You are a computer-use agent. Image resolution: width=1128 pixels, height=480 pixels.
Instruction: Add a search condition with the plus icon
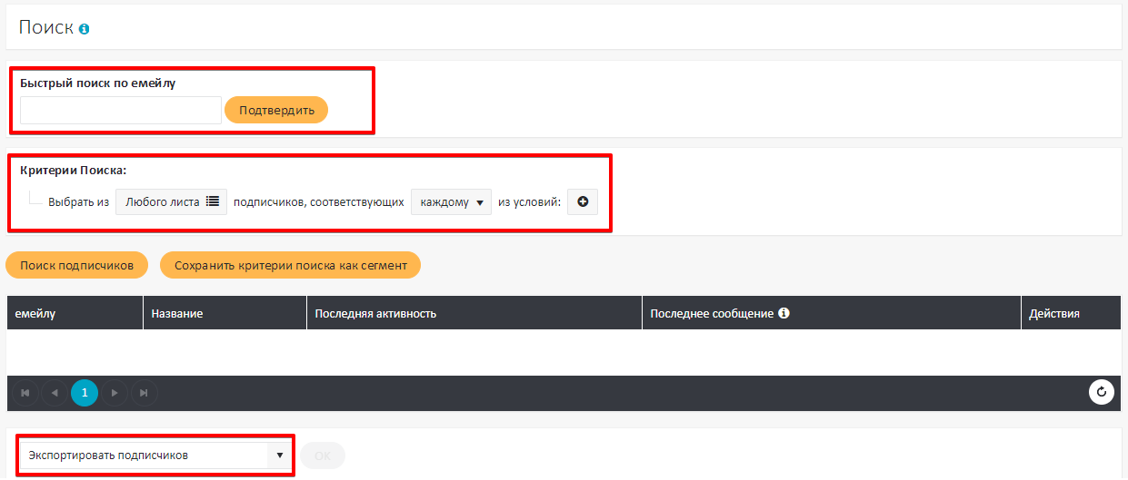coord(583,202)
